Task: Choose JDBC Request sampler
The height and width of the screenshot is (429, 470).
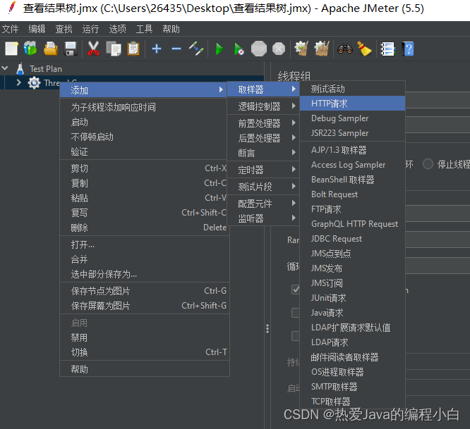Action: pyautogui.click(x=353, y=239)
